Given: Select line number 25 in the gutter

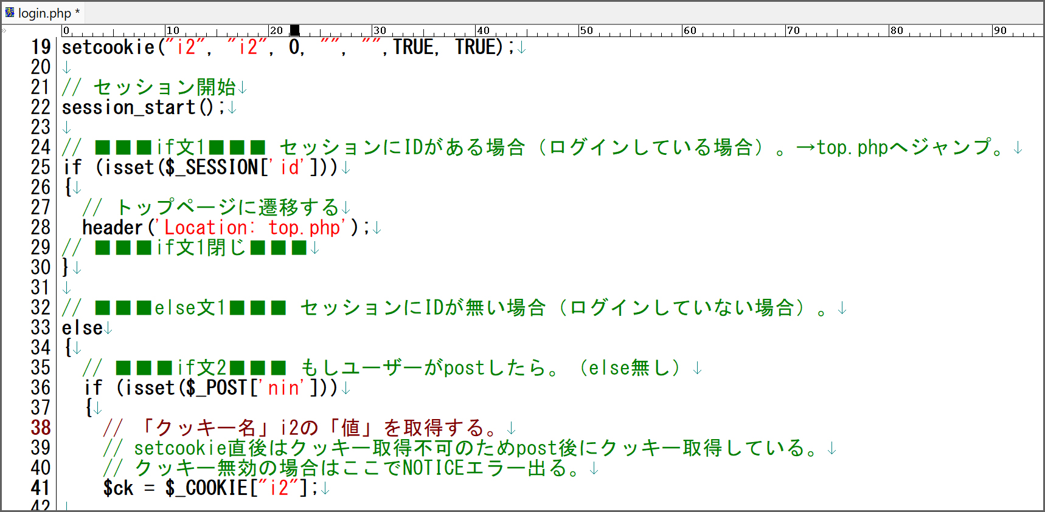Looking at the screenshot, I should (41, 167).
